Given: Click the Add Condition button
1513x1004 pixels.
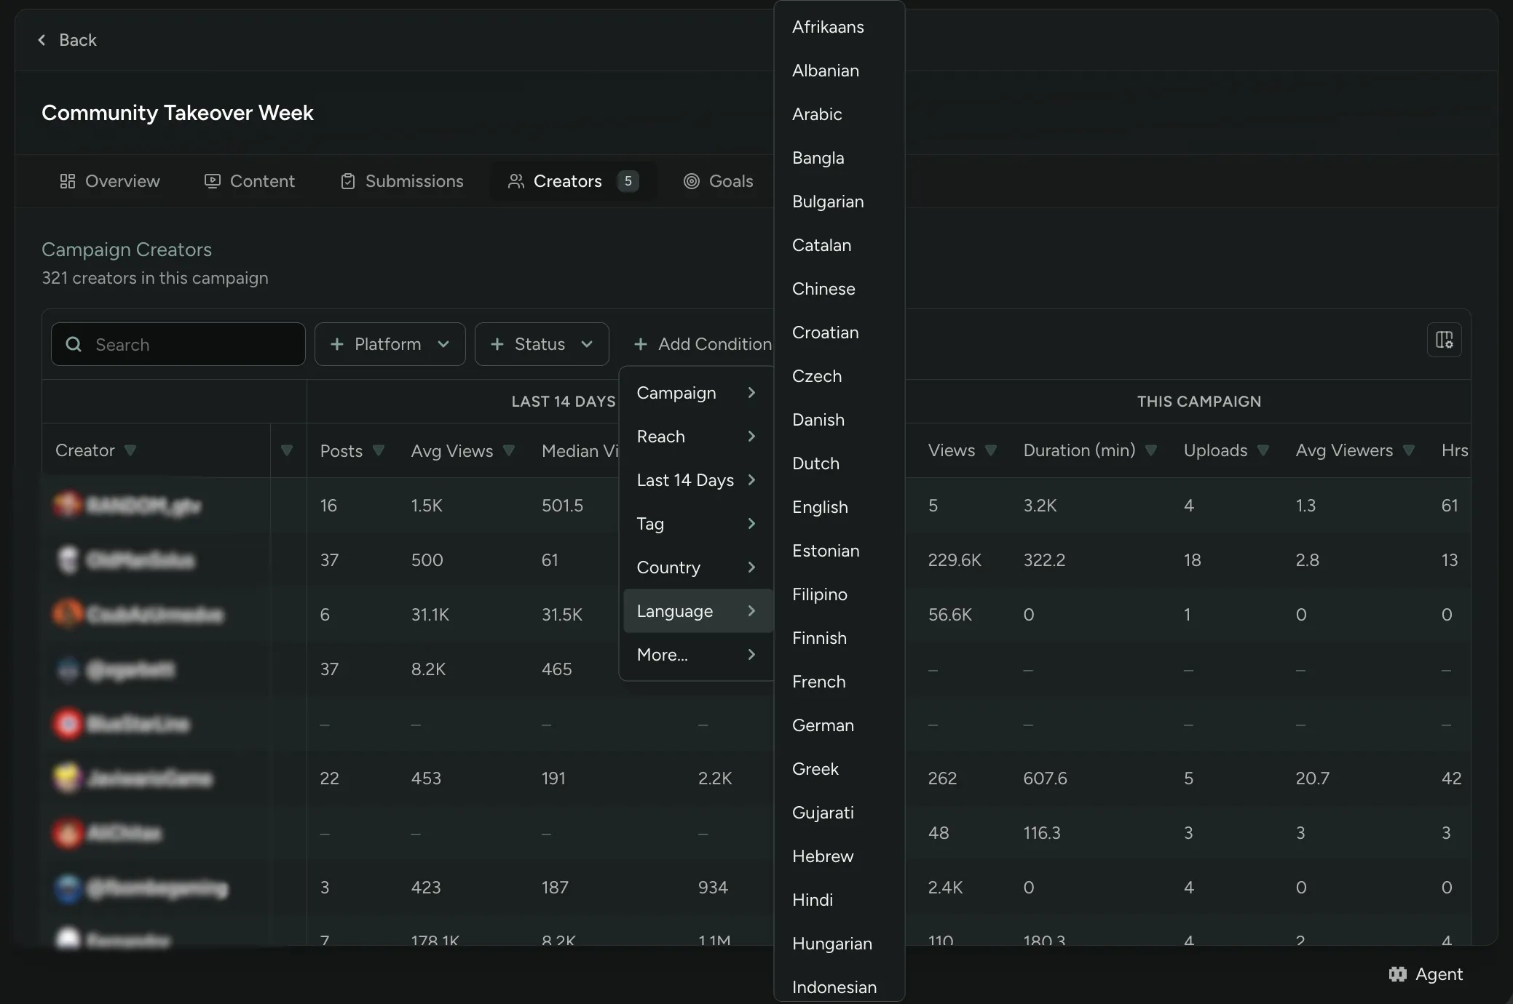Looking at the screenshot, I should click(703, 344).
